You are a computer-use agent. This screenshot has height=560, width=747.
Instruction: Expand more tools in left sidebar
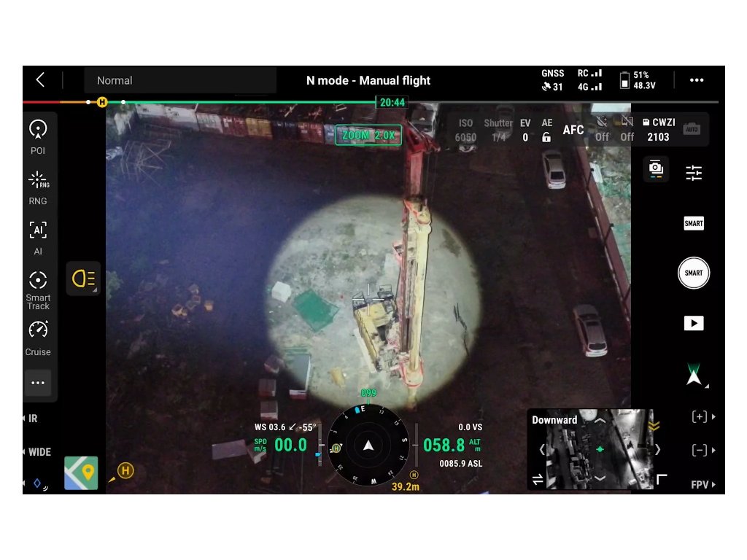(38, 383)
